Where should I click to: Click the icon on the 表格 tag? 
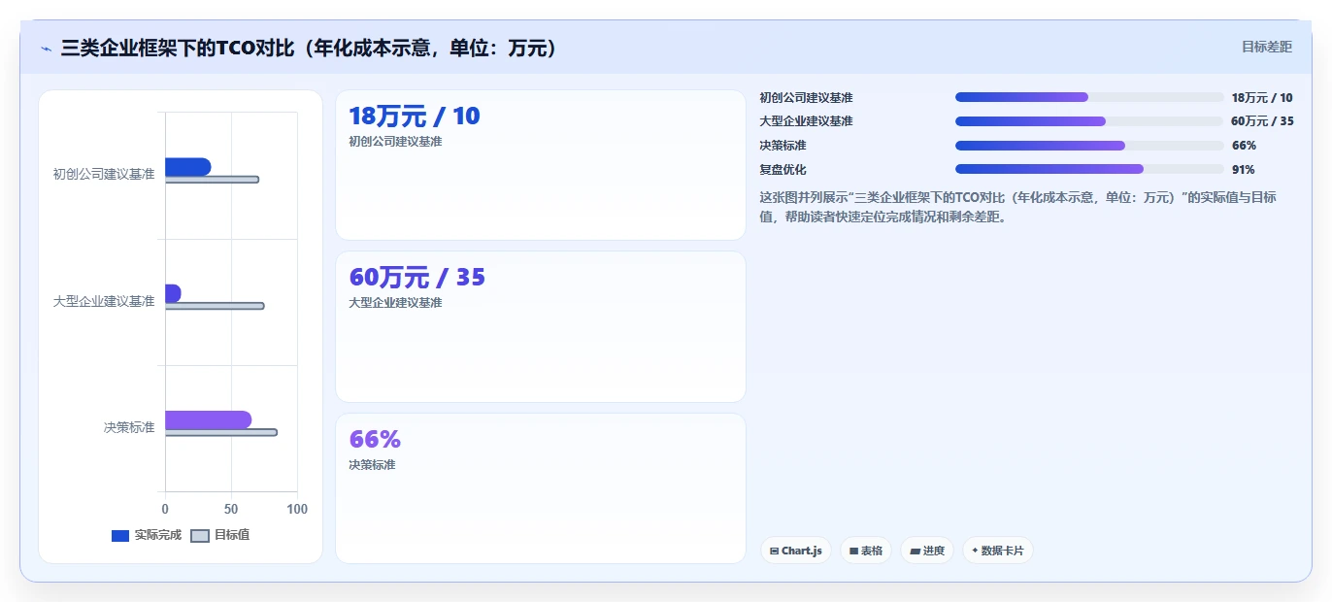(x=853, y=552)
